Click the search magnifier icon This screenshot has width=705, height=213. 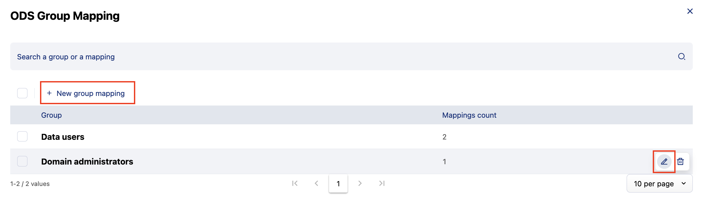pos(682,56)
